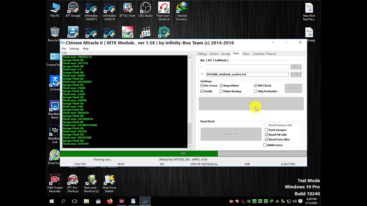
Task: Select the Settings tab in right panel
Action: 202,54
